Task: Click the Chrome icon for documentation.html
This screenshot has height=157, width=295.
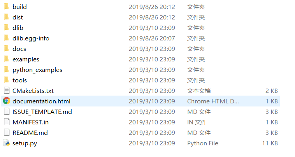Action: (x=6, y=101)
